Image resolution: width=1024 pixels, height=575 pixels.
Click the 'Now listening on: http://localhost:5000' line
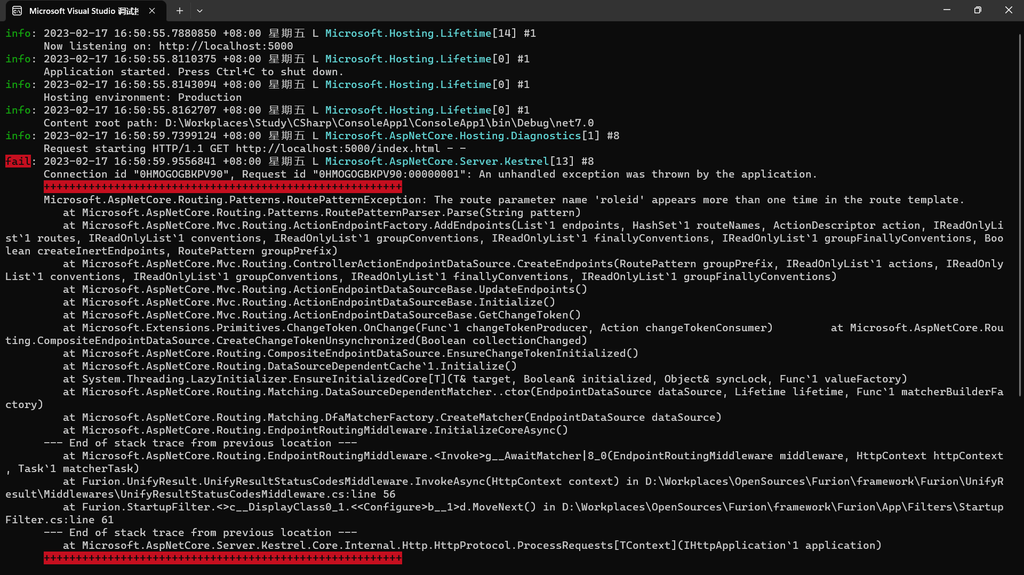tap(168, 46)
